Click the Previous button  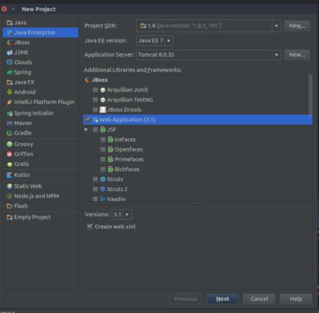[186, 299]
